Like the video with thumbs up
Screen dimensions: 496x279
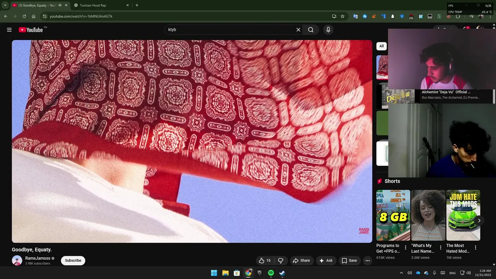265,260
